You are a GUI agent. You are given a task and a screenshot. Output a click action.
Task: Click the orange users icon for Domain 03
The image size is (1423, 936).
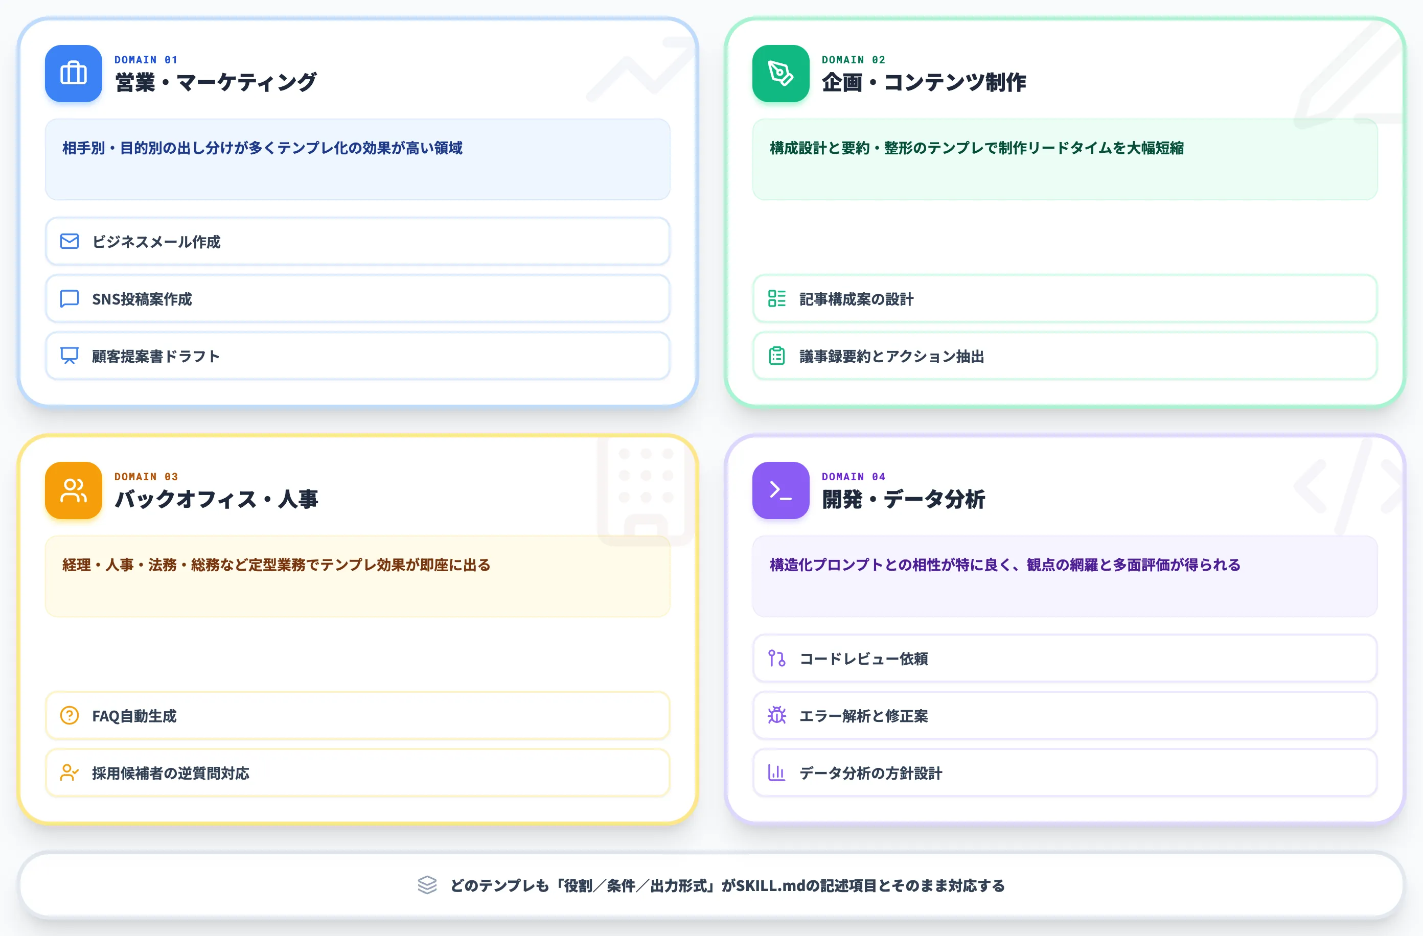(74, 490)
